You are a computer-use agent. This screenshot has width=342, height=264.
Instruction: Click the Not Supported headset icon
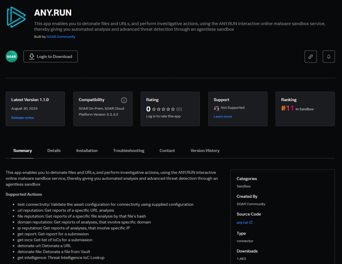pyautogui.click(x=216, y=108)
